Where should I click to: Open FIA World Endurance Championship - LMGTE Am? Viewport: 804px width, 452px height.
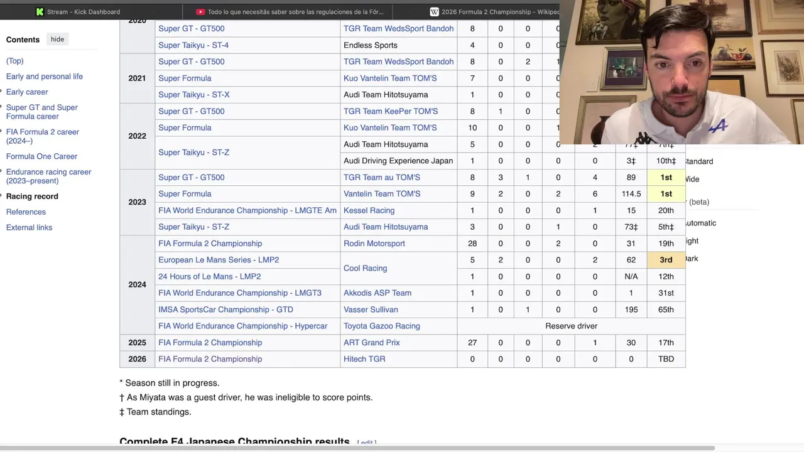coord(247,210)
